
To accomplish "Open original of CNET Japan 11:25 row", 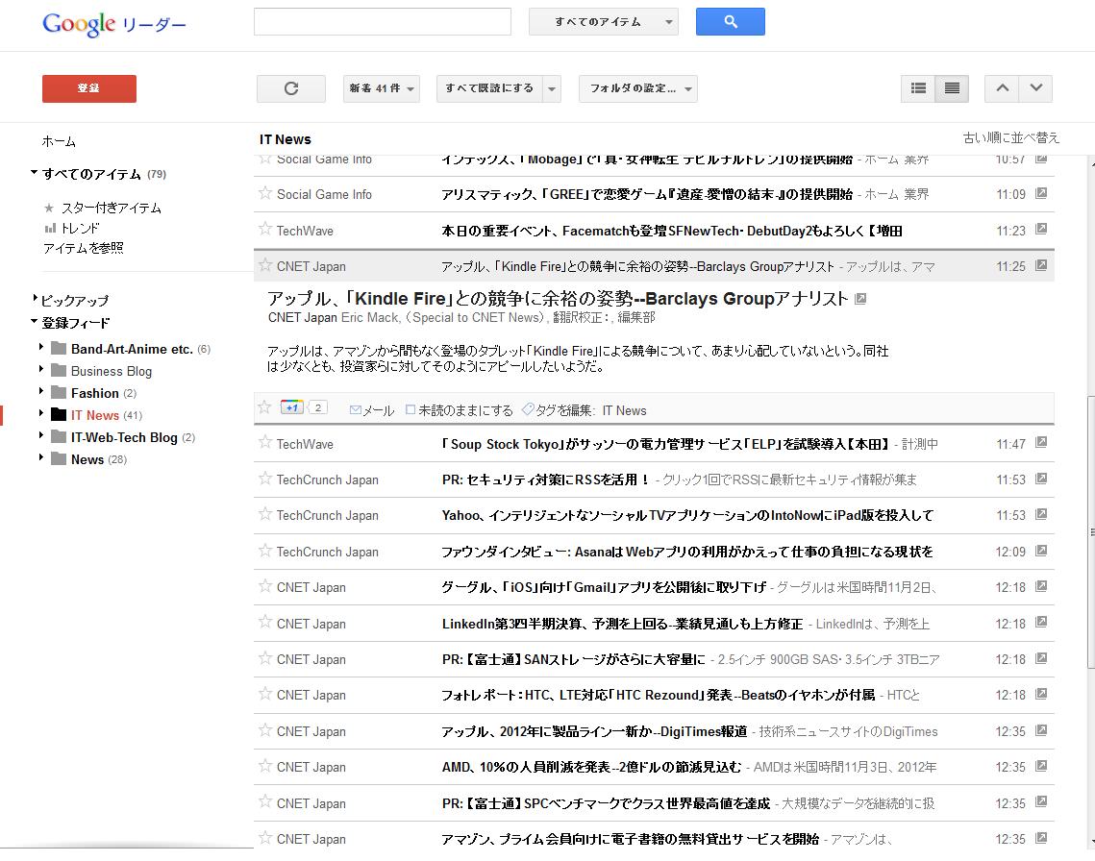I will (x=1041, y=265).
